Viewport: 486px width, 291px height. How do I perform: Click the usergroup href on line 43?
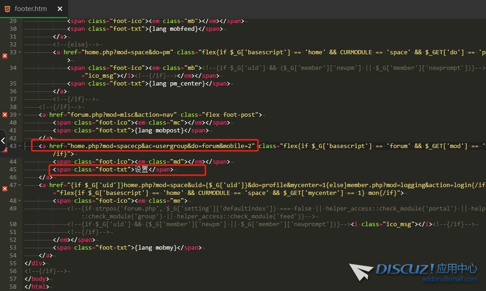pyautogui.click(x=161, y=146)
